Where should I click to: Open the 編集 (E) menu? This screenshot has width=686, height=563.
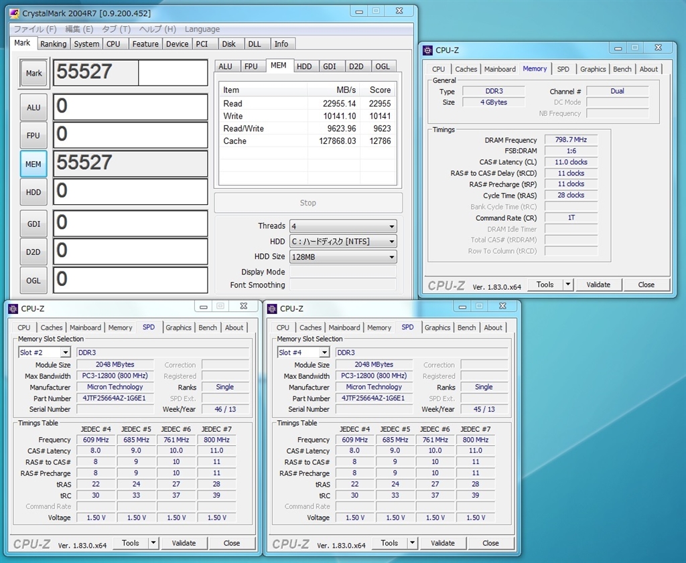(79, 29)
